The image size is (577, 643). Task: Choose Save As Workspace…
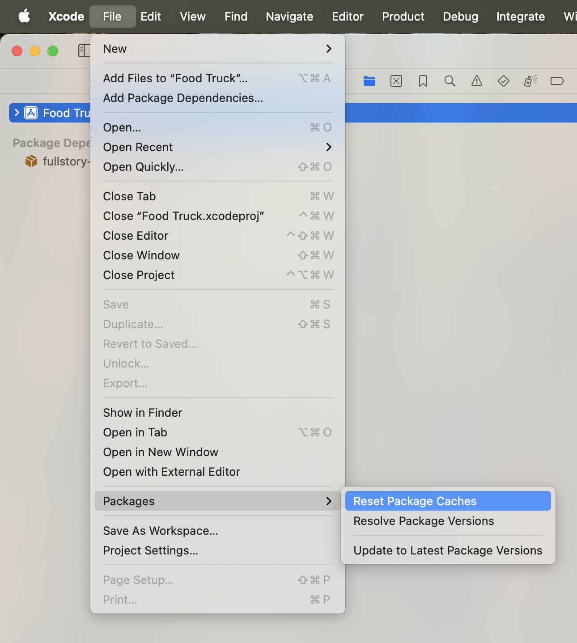click(218, 531)
